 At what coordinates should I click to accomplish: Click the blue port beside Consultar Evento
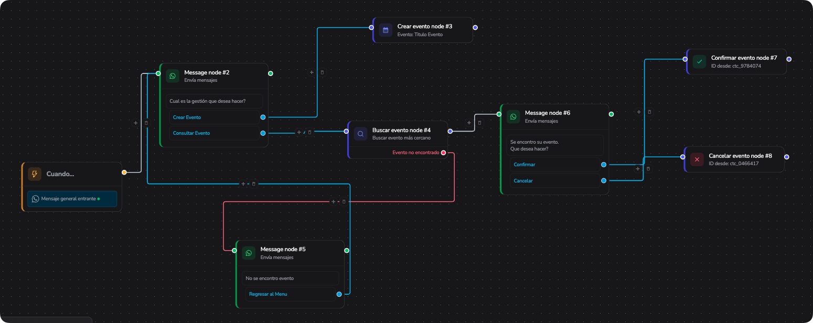click(x=263, y=133)
